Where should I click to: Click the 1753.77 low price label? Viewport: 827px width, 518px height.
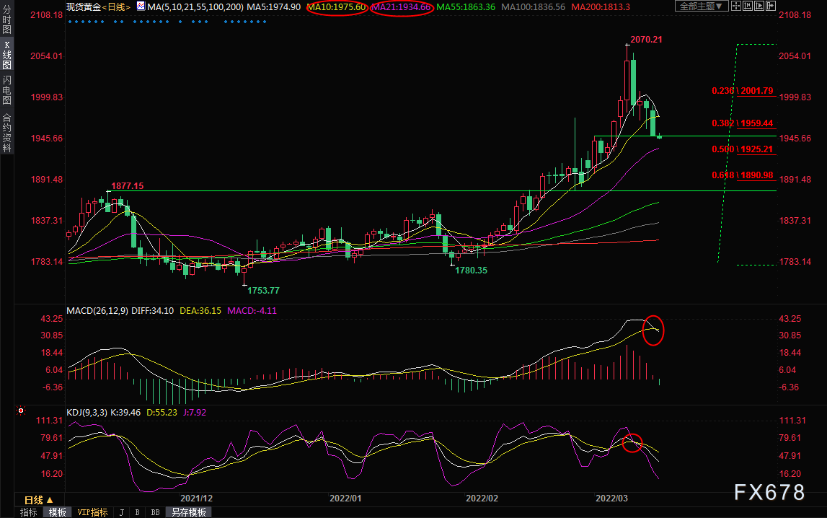pos(263,291)
